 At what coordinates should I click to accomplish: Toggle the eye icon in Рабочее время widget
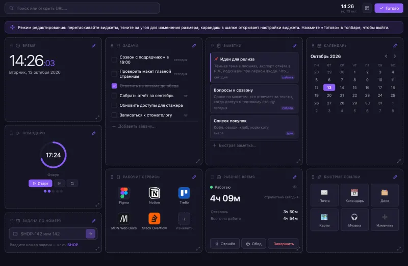pos(295,187)
